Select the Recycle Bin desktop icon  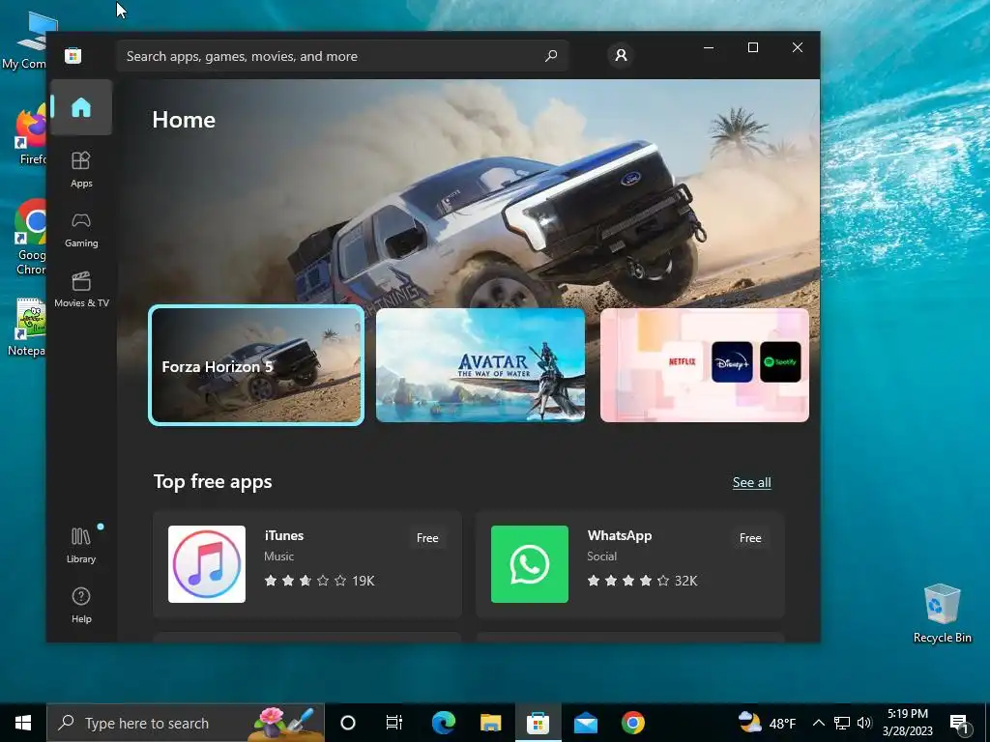(942, 614)
